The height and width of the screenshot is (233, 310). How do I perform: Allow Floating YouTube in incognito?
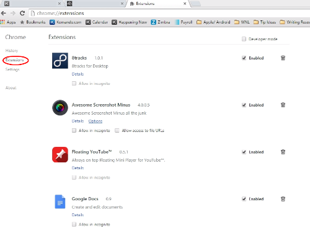coord(74,177)
